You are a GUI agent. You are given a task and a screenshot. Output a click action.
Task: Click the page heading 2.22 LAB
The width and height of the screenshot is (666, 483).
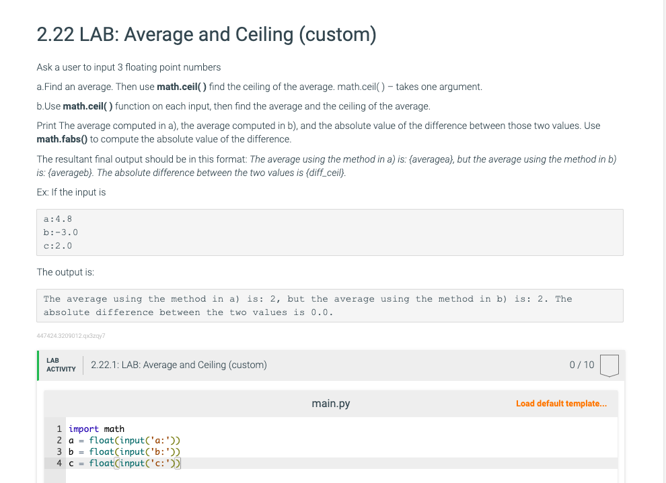pyautogui.click(x=206, y=34)
